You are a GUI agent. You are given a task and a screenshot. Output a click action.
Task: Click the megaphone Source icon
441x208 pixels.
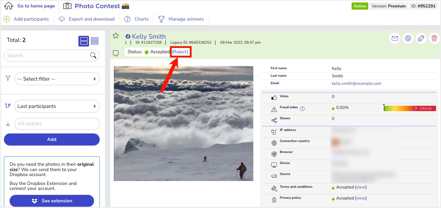pyautogui.click(x=274, y=176)
